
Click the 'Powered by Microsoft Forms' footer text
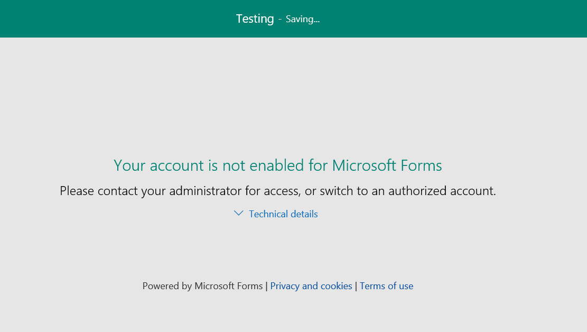click(x=202, y=286)
